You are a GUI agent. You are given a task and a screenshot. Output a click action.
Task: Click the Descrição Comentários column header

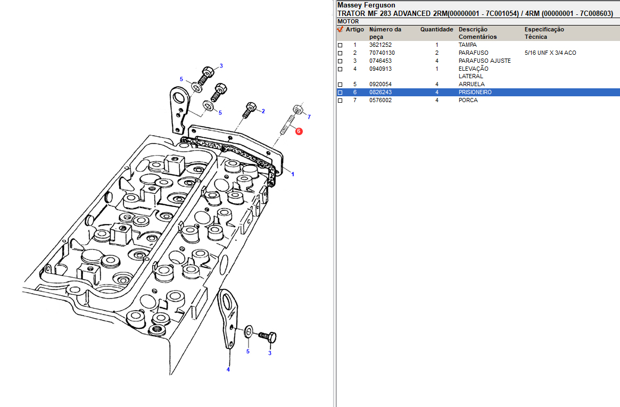click(x=477, y=33)
